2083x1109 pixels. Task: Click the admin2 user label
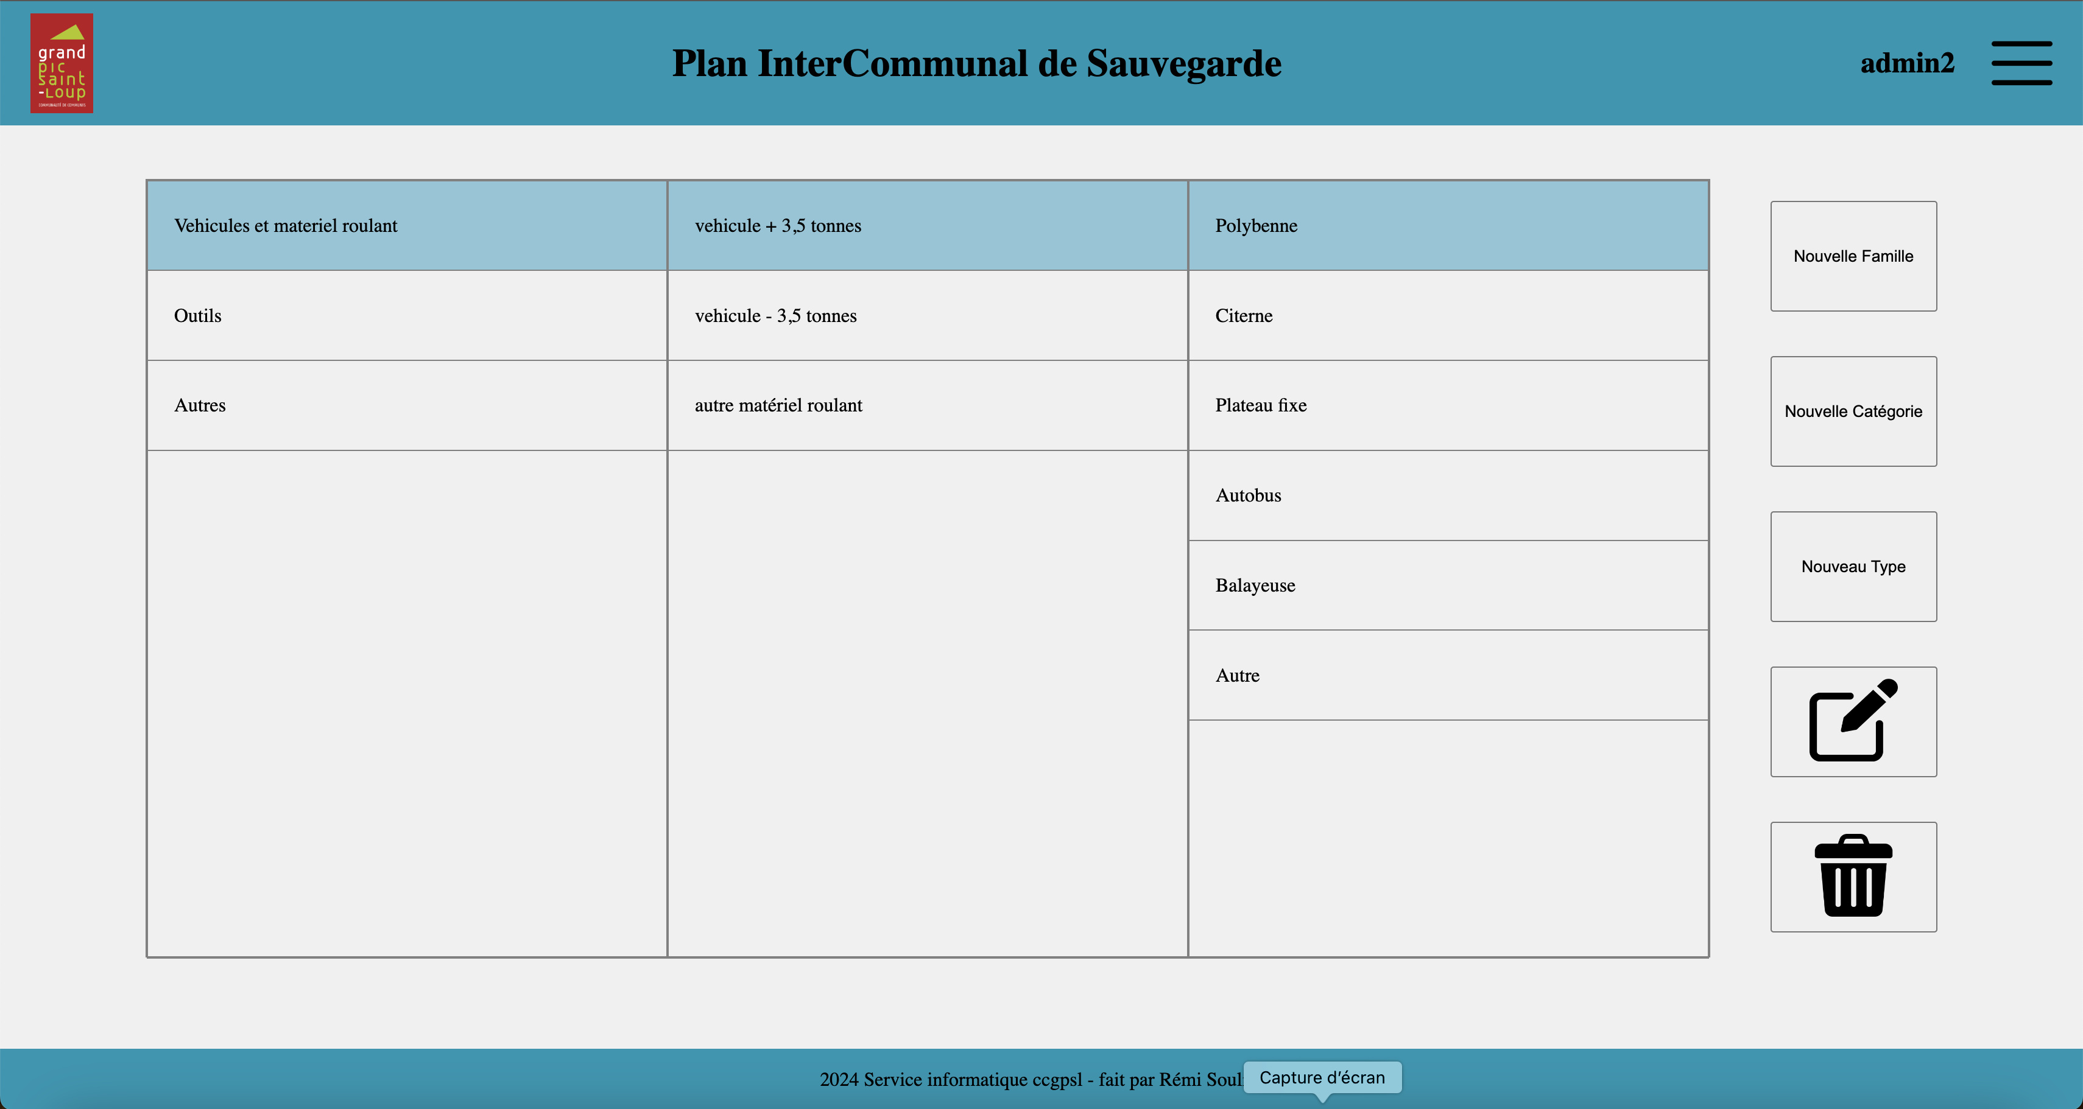1907,63
